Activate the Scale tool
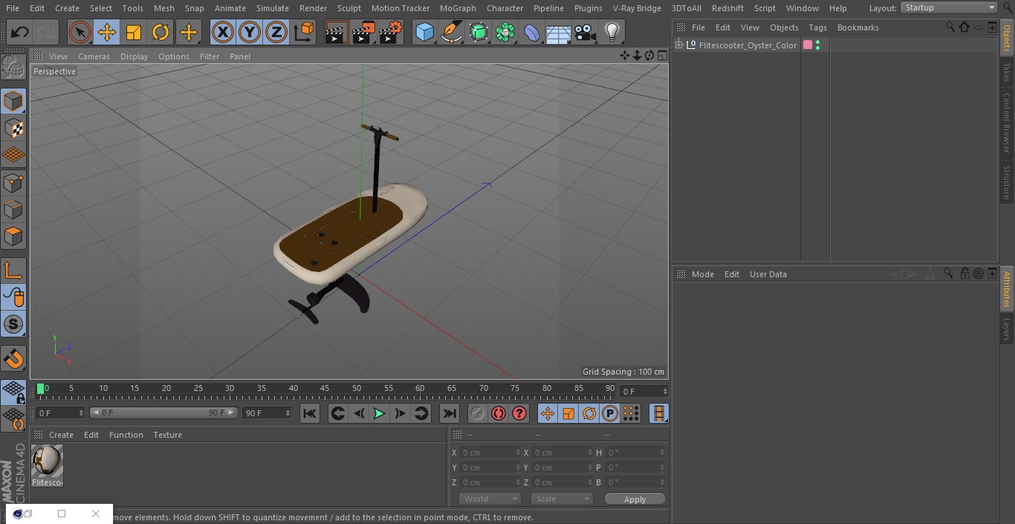The width and height of the screenshot is (1015, 524). (x=134, y=32)
